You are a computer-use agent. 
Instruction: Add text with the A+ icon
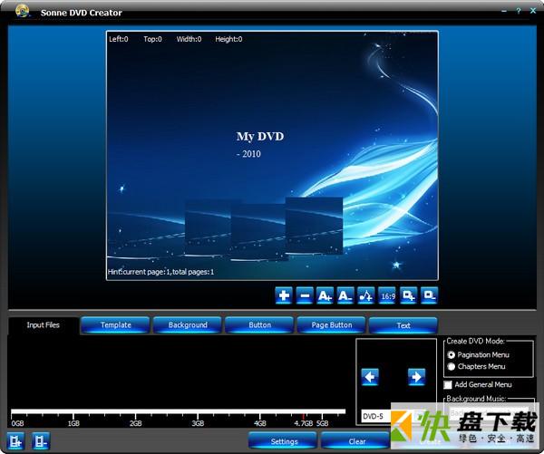point(325,295)
